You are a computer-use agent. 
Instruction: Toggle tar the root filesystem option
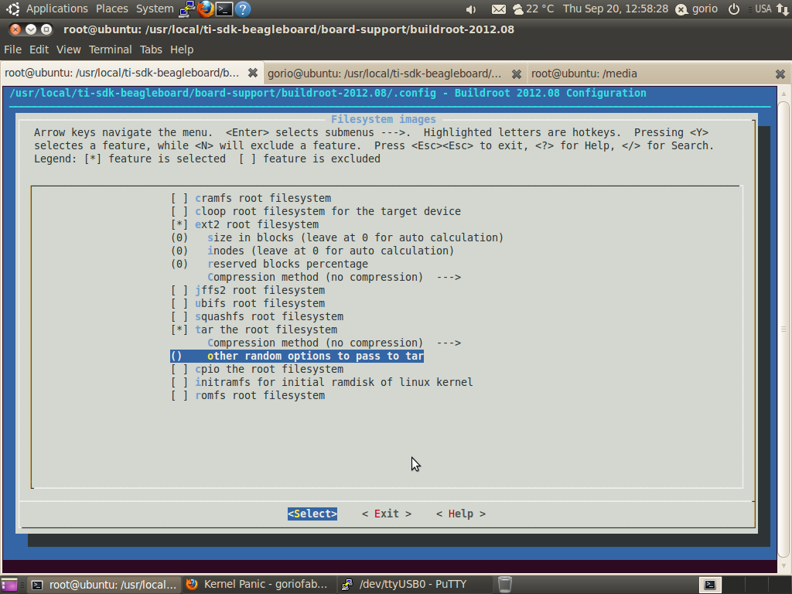[x=254, y=329]
